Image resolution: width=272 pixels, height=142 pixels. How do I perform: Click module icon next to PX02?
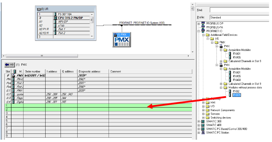pyautogui.click(x=230, y=91)
